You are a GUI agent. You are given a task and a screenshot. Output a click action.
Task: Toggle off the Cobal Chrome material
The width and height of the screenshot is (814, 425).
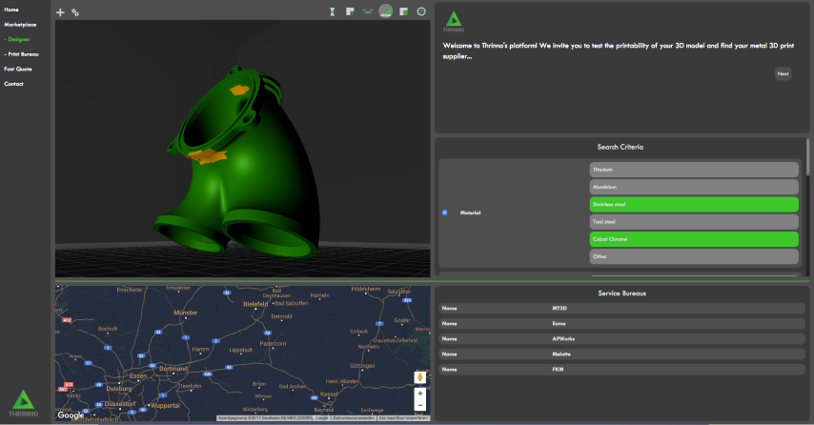(x=693, y=238)
